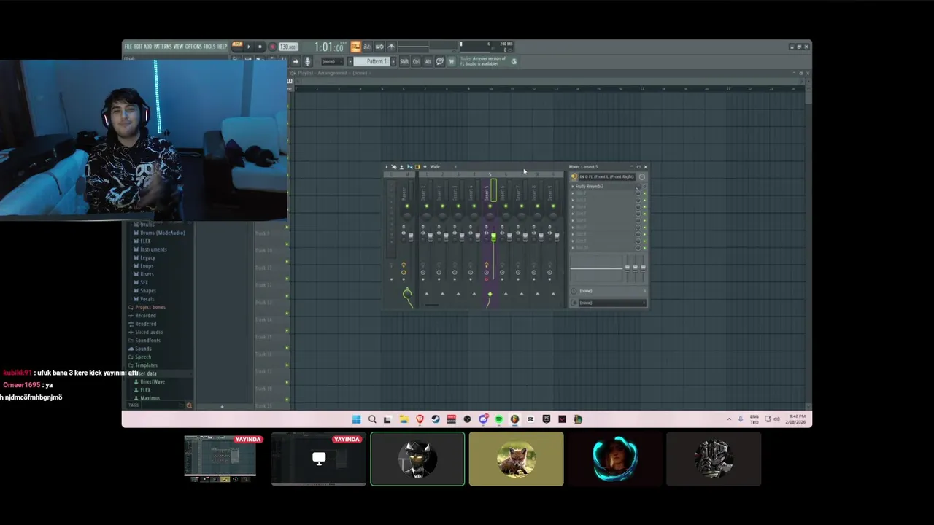Viewport: 934px width, 525px height.
Task: Click the Master track volume fader
Action: coord(411,237)
